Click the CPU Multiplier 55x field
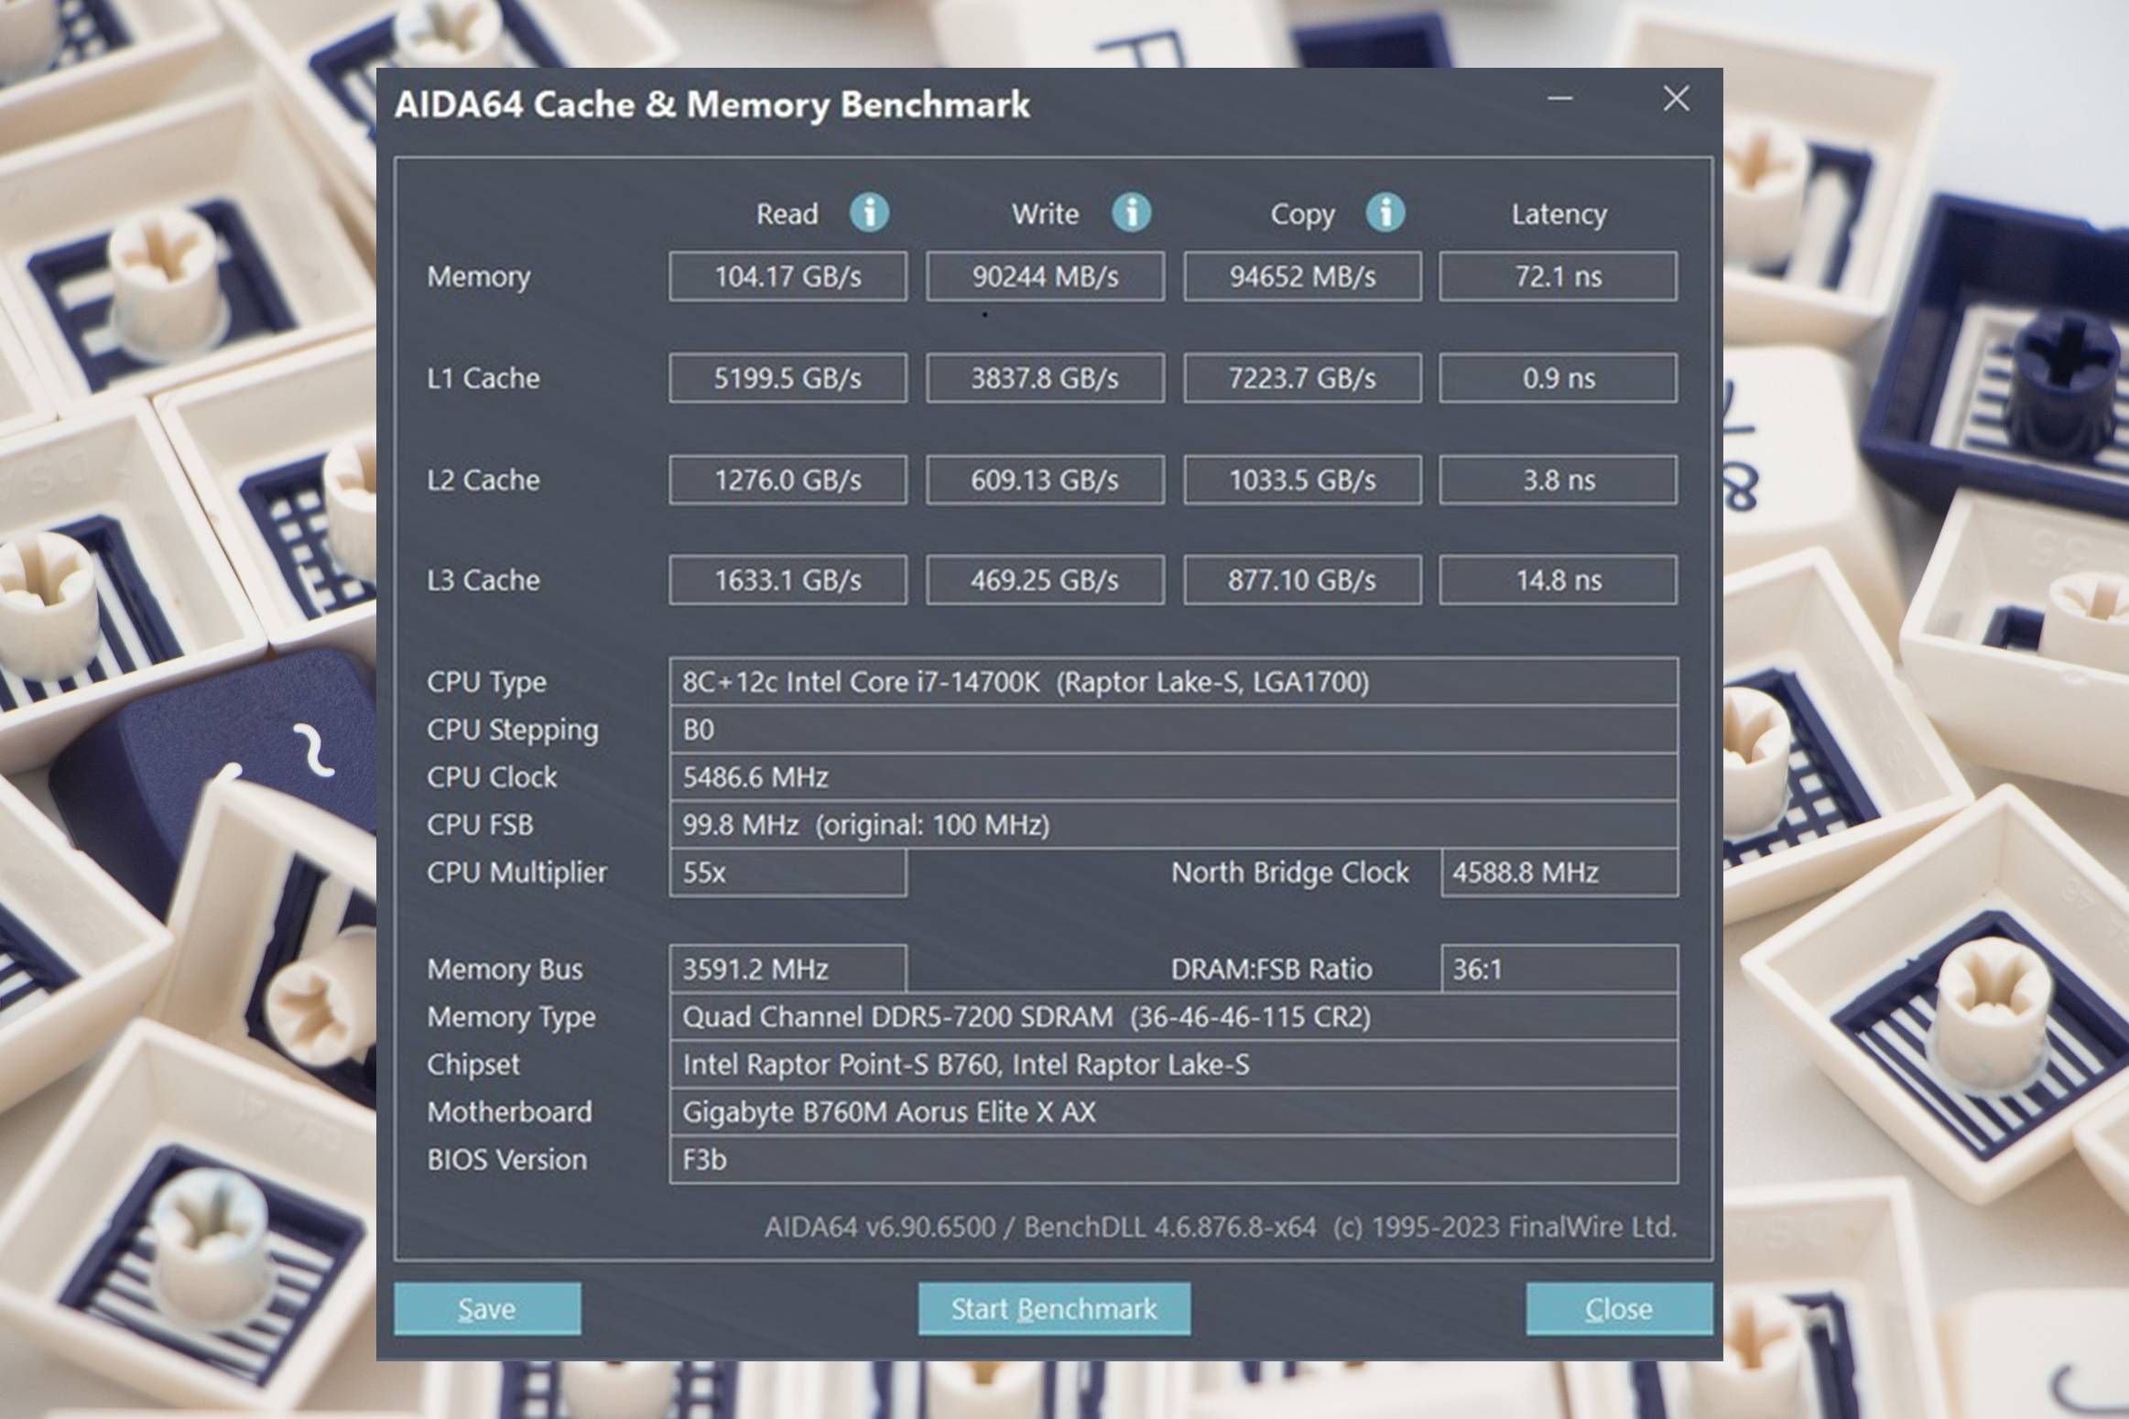Screen dimensions: 2129x1419 [x=788, y=872]
